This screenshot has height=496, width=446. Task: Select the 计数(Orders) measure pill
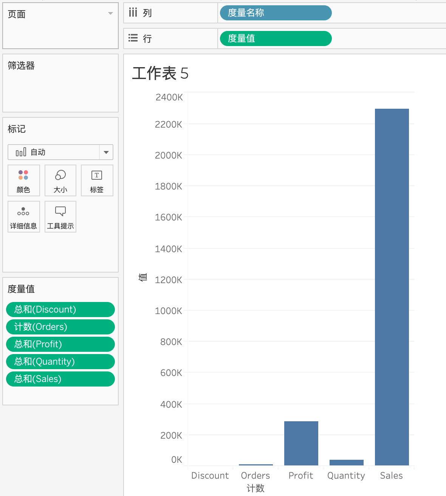pyautogui.click(x=60, y=327)
